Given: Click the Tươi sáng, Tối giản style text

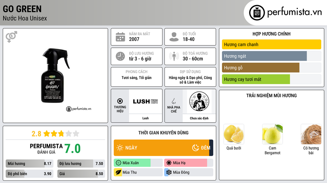Looking at the screenshot, I should [x=136, y=78].
